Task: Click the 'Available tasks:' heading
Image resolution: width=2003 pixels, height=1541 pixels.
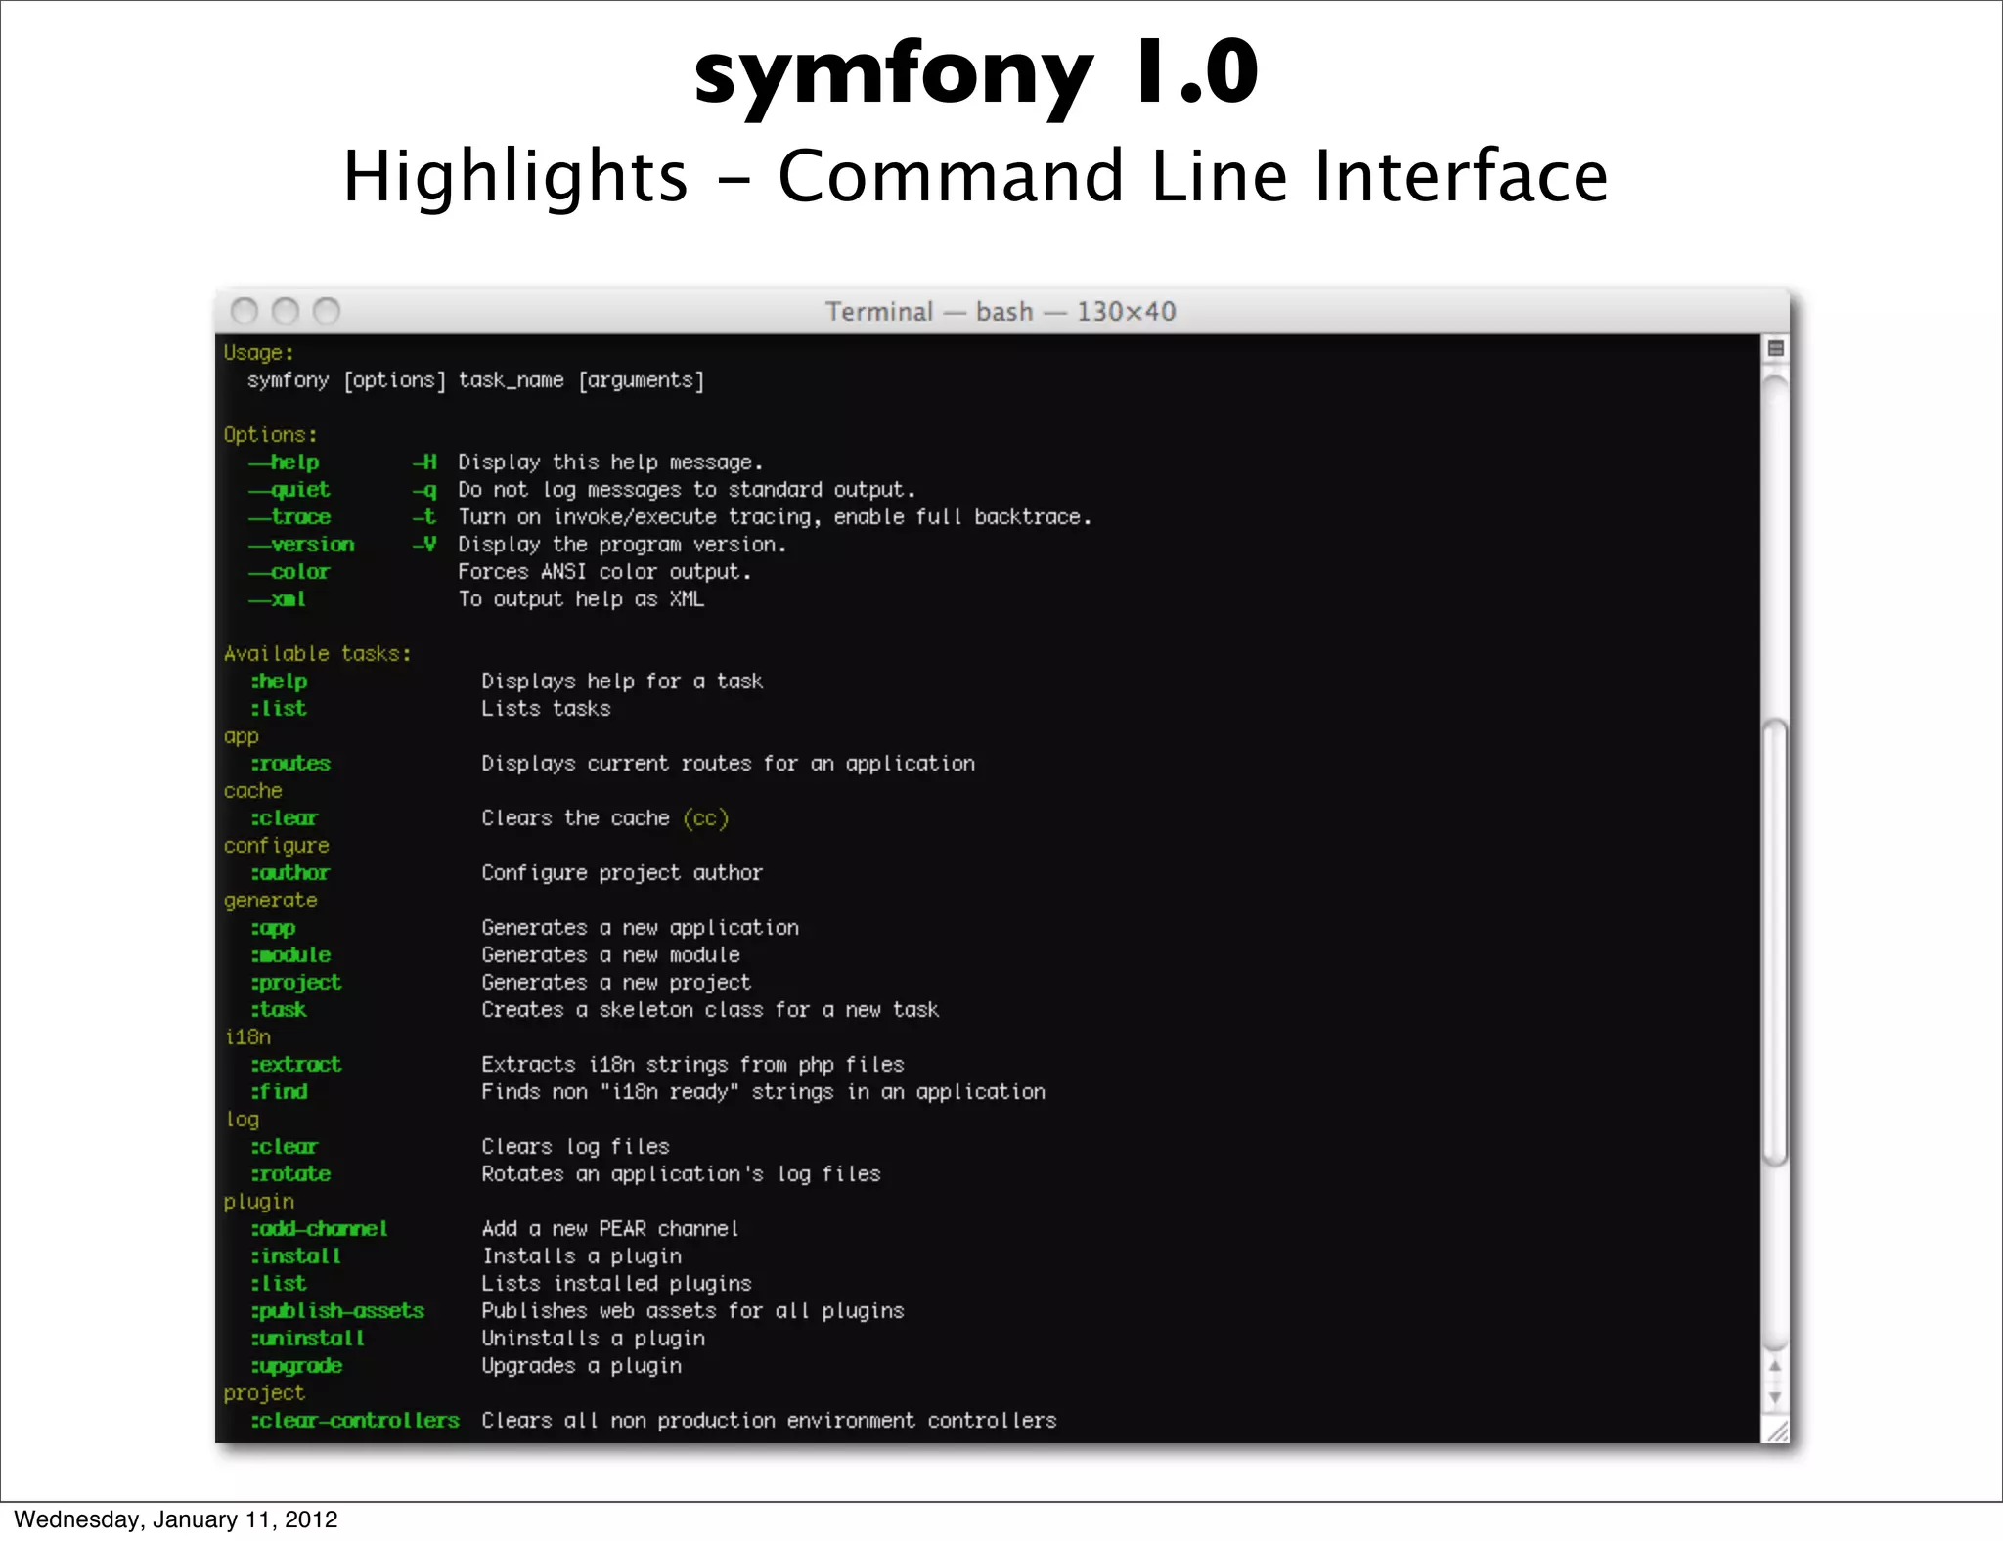Action: [x=317, y=654]
